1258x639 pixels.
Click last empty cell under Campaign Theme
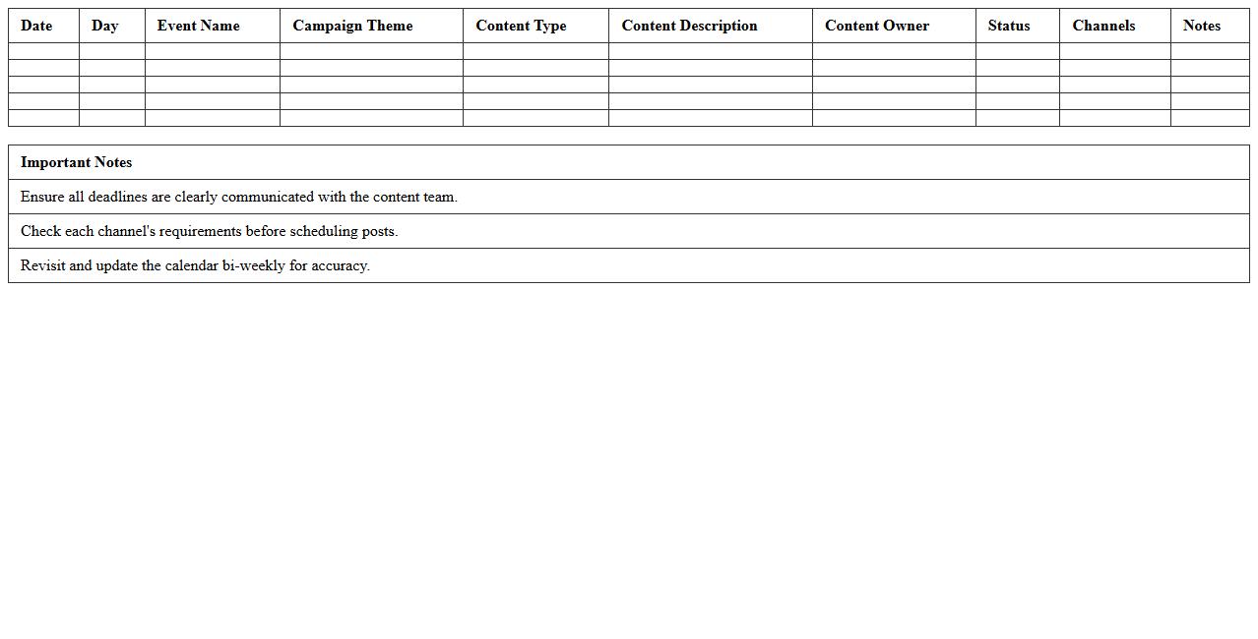click(x=371, y=118)
